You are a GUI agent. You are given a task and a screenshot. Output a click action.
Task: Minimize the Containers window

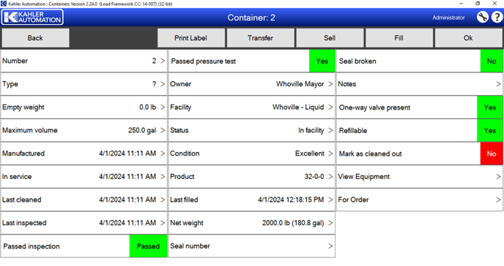(462, 4)
